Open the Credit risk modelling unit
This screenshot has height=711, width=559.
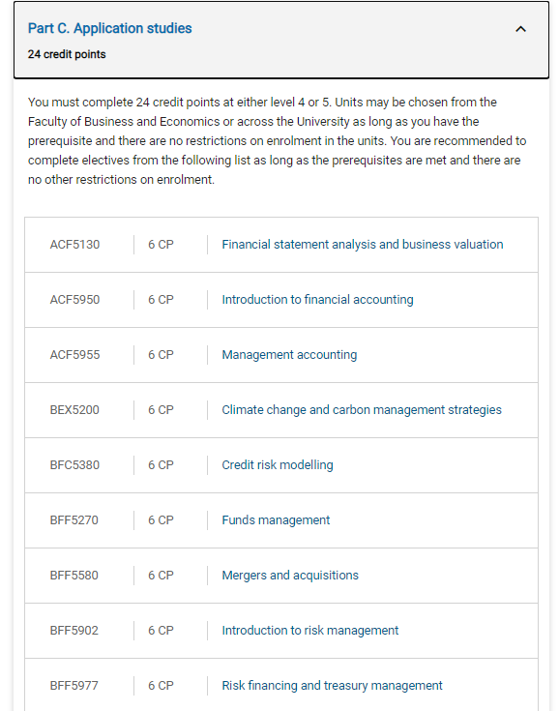[x=278, y=465]
